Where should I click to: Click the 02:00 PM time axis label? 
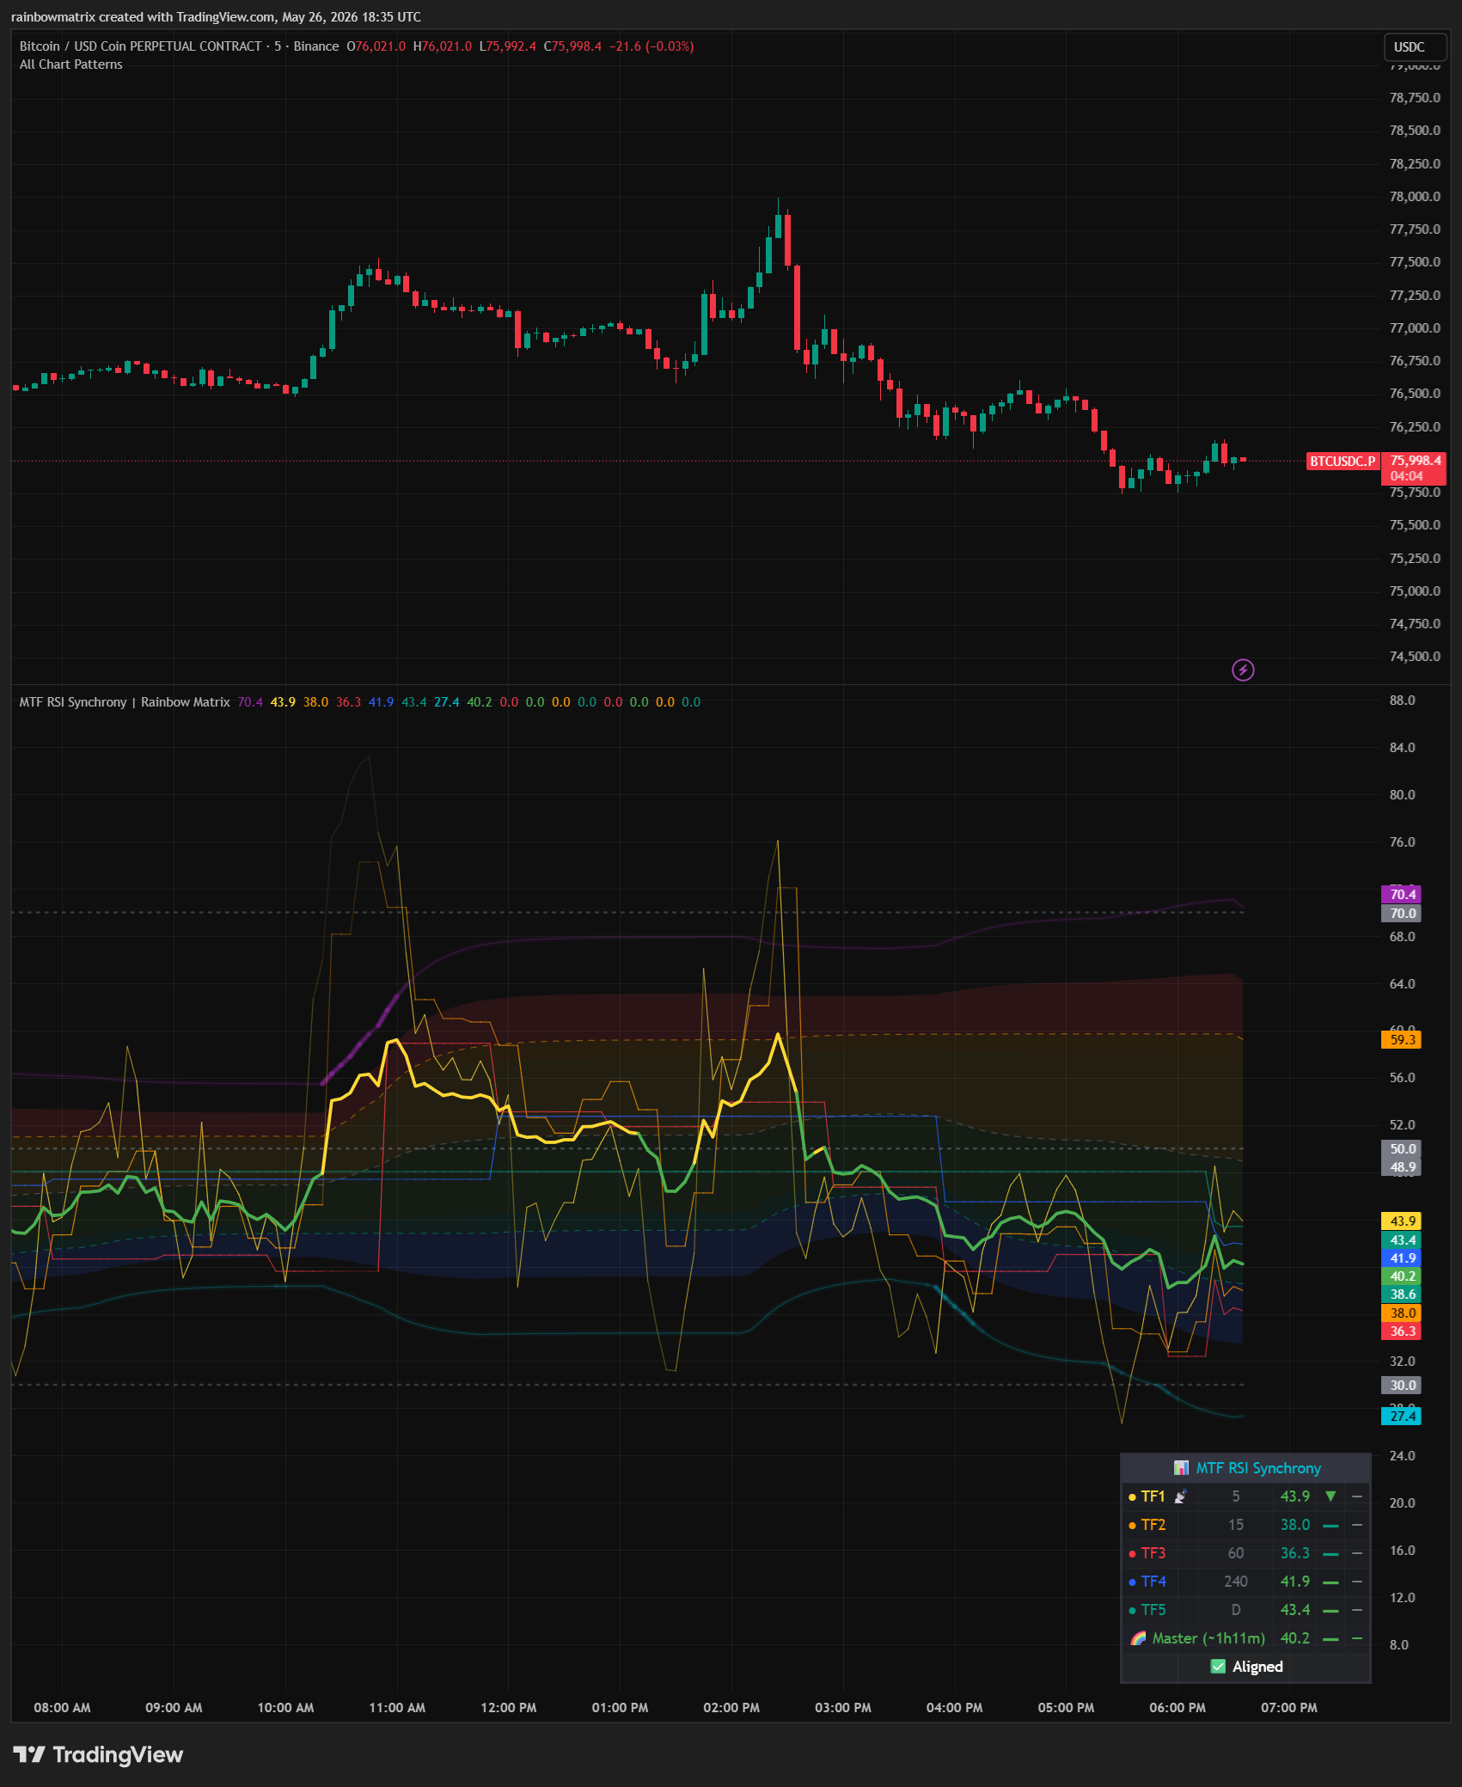point(731,1708)
